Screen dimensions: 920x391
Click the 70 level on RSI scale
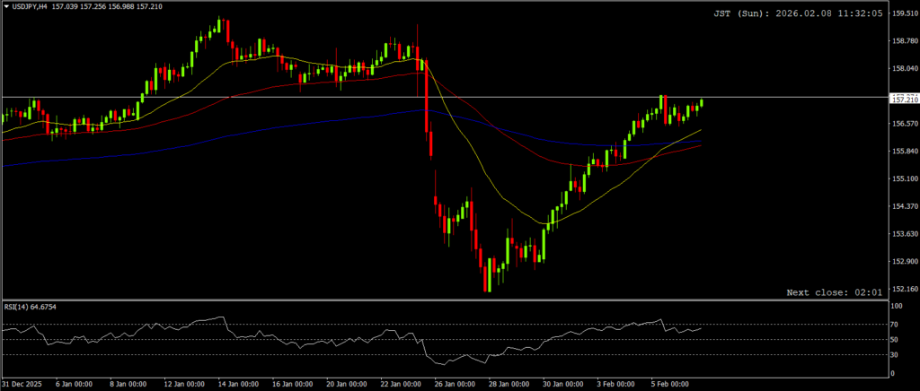click(896, 324)
